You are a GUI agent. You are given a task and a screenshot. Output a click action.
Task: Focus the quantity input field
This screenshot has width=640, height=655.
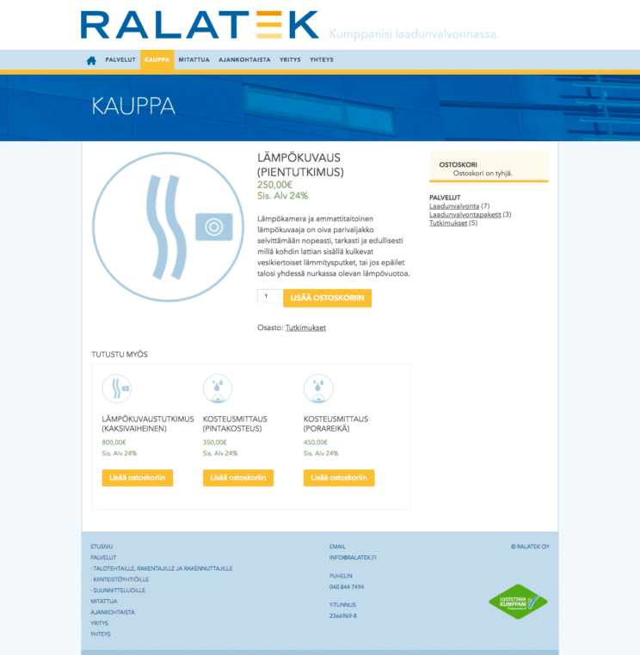[268, 296]
